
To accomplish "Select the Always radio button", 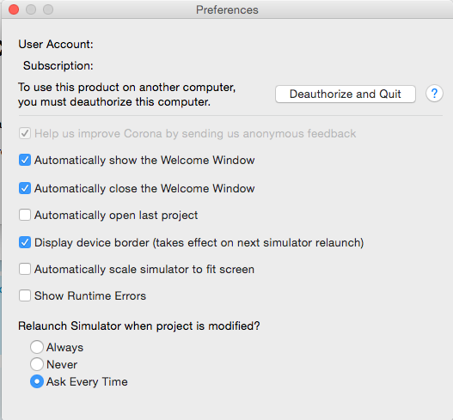I will pyautogui.click(x=37, y=347).
